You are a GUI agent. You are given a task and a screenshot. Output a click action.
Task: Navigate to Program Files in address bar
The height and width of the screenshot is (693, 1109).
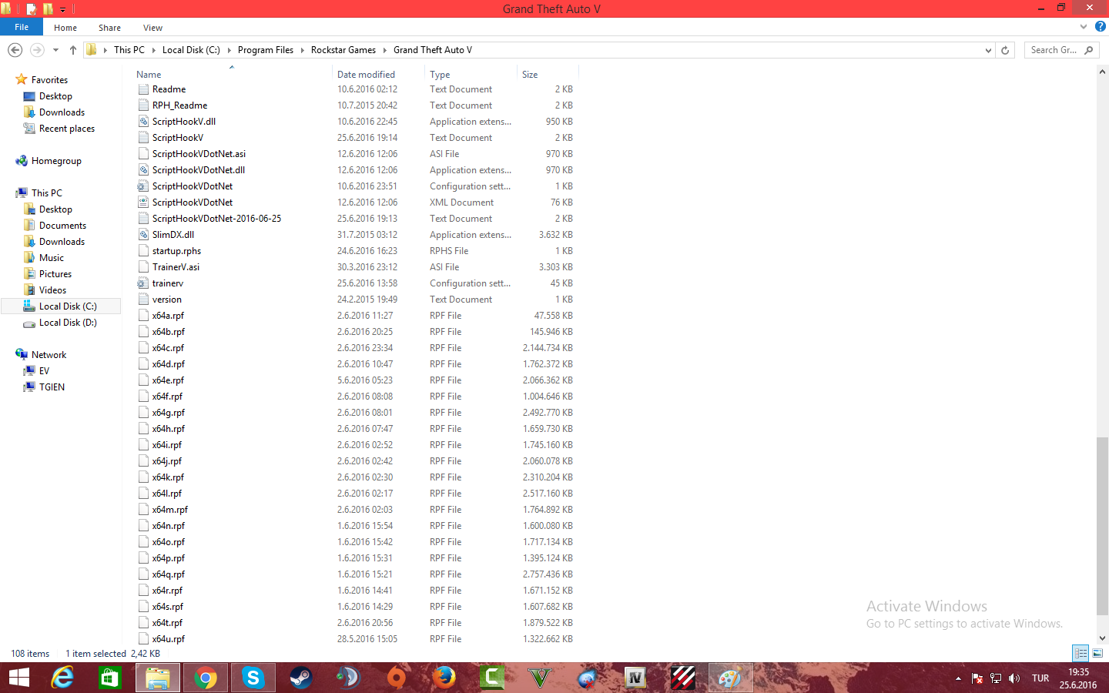coord(266,50)
